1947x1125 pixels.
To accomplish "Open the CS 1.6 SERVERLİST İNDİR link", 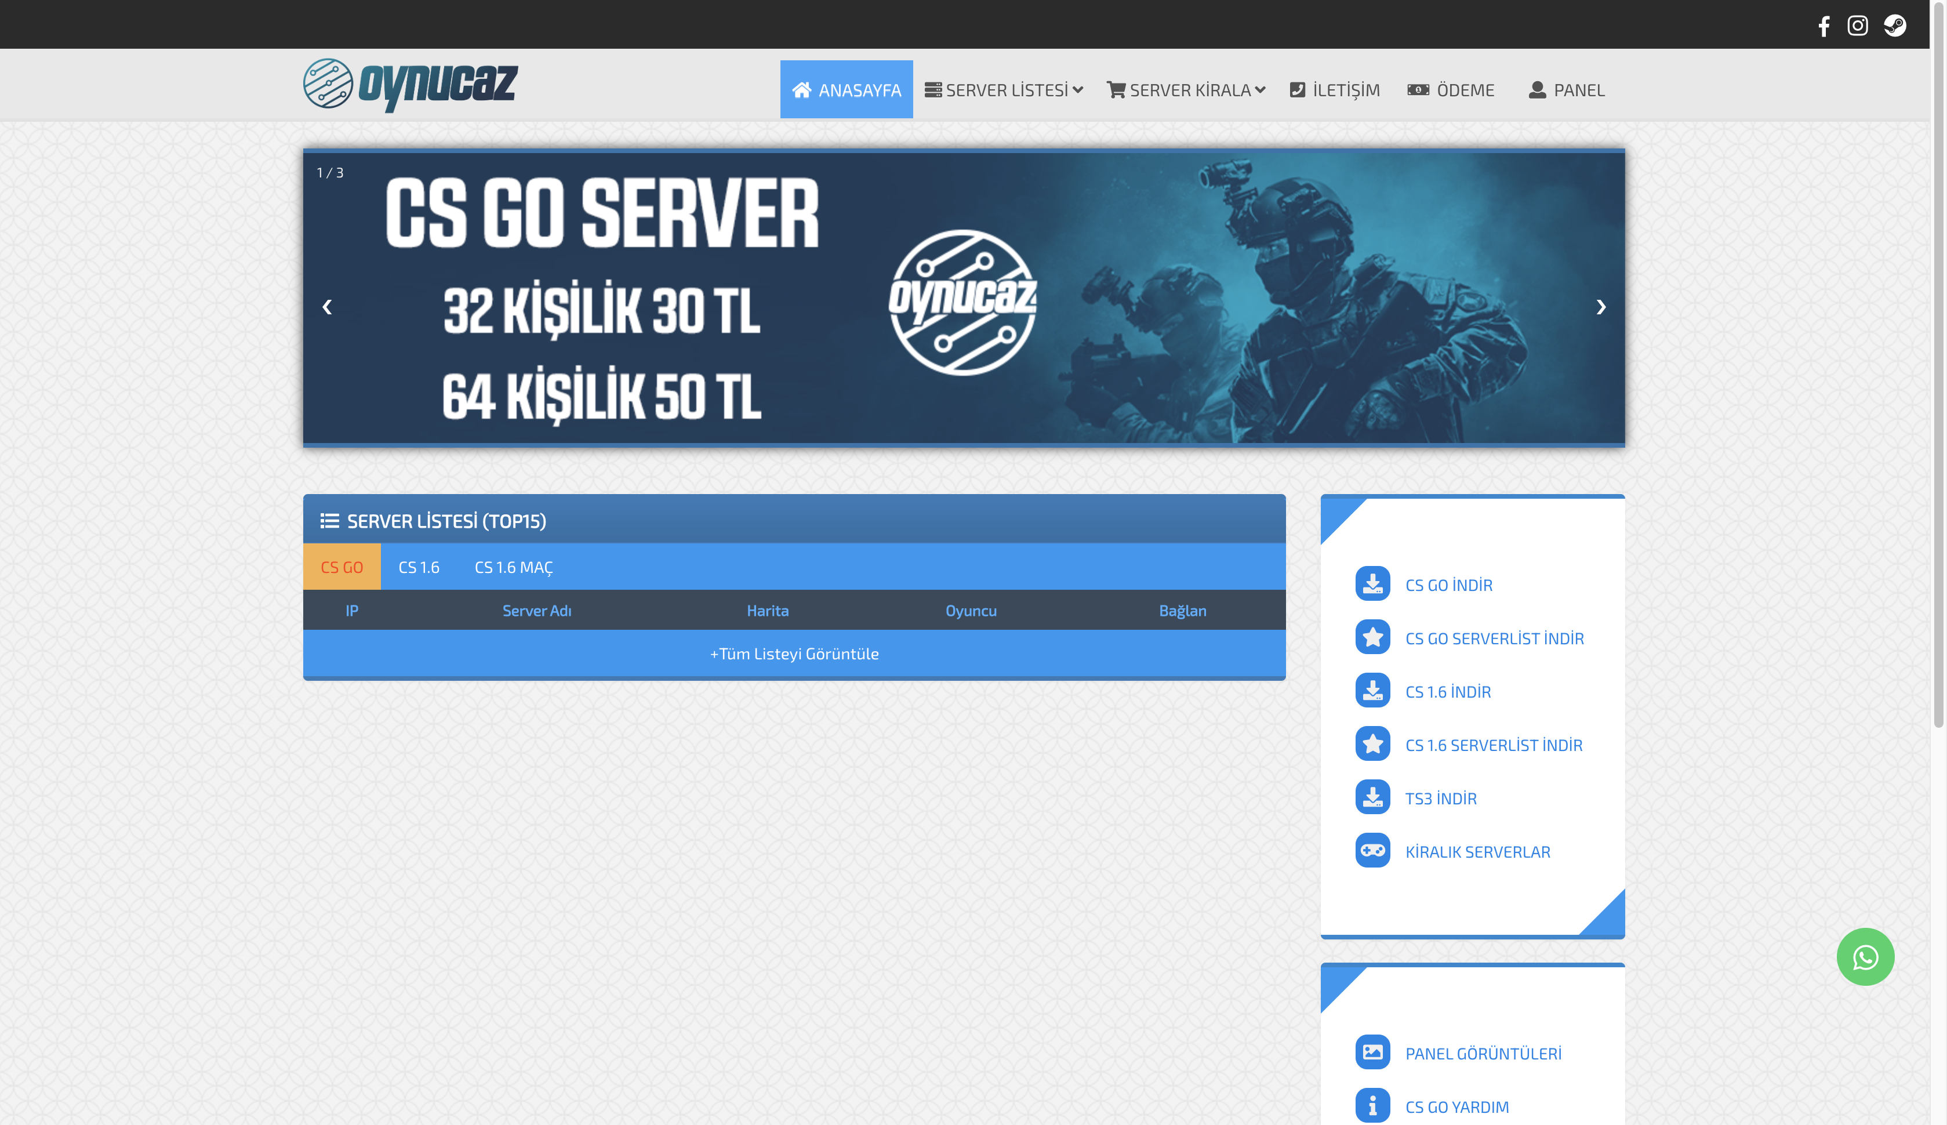I will 1494,745.
